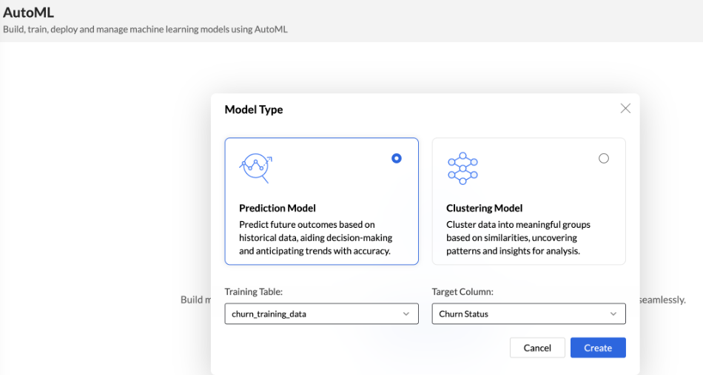Click the Clustering Model description text

point(518,237)
